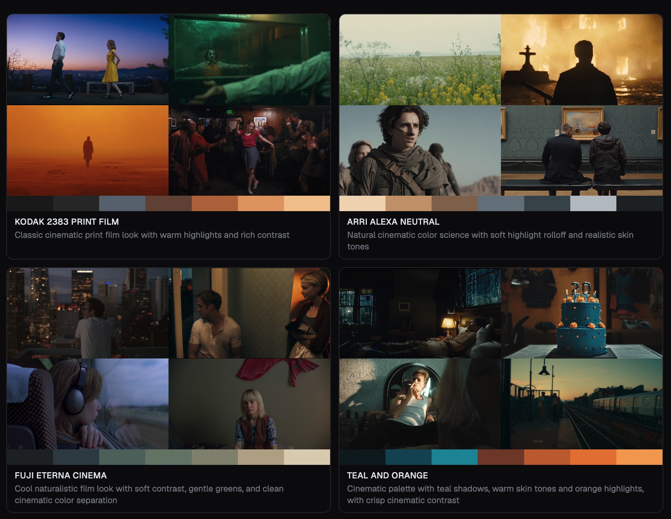Pick the lightest peach swatch in Kodak palette
This screenshot has width=671, height=519.
click(307, 203)
